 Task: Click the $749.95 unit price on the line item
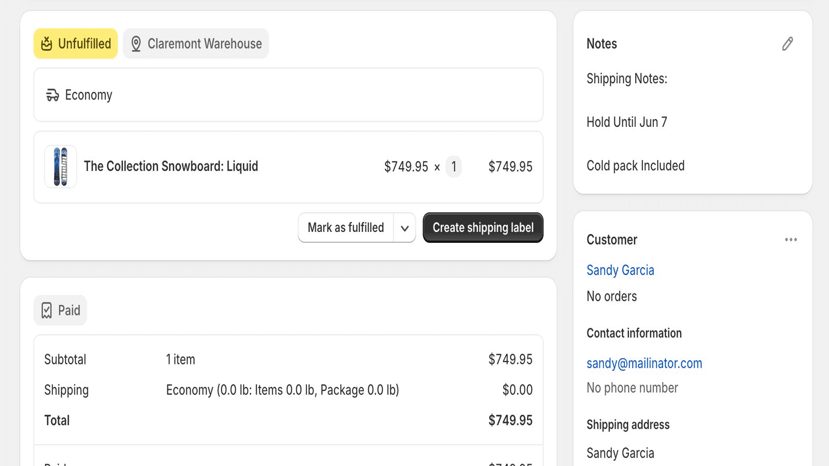(406, 167)
